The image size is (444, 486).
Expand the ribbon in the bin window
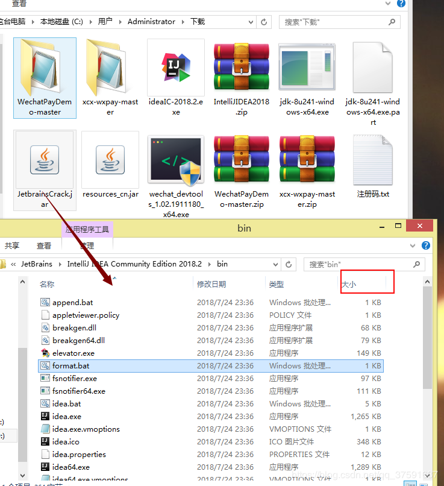pos(413,246)
